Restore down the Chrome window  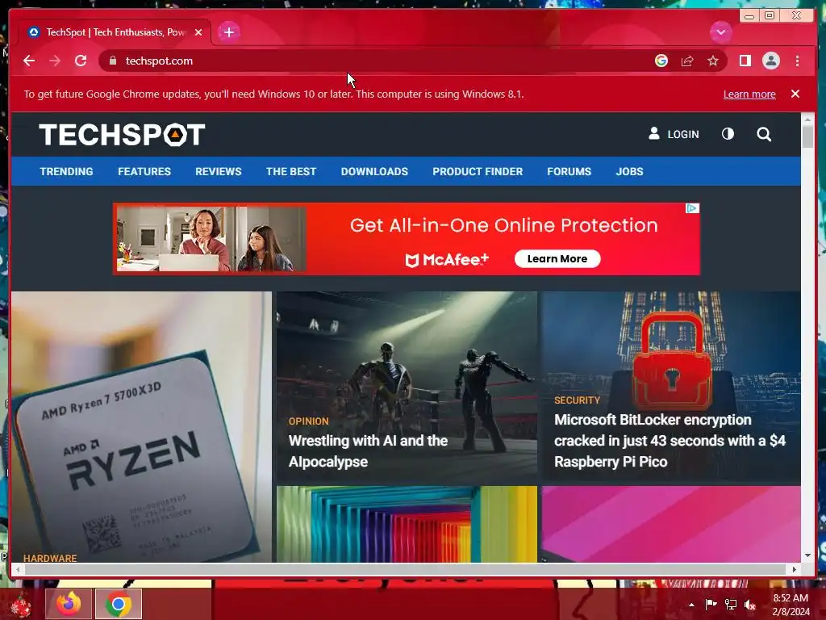pyautogui.click(x=769, y=16)
